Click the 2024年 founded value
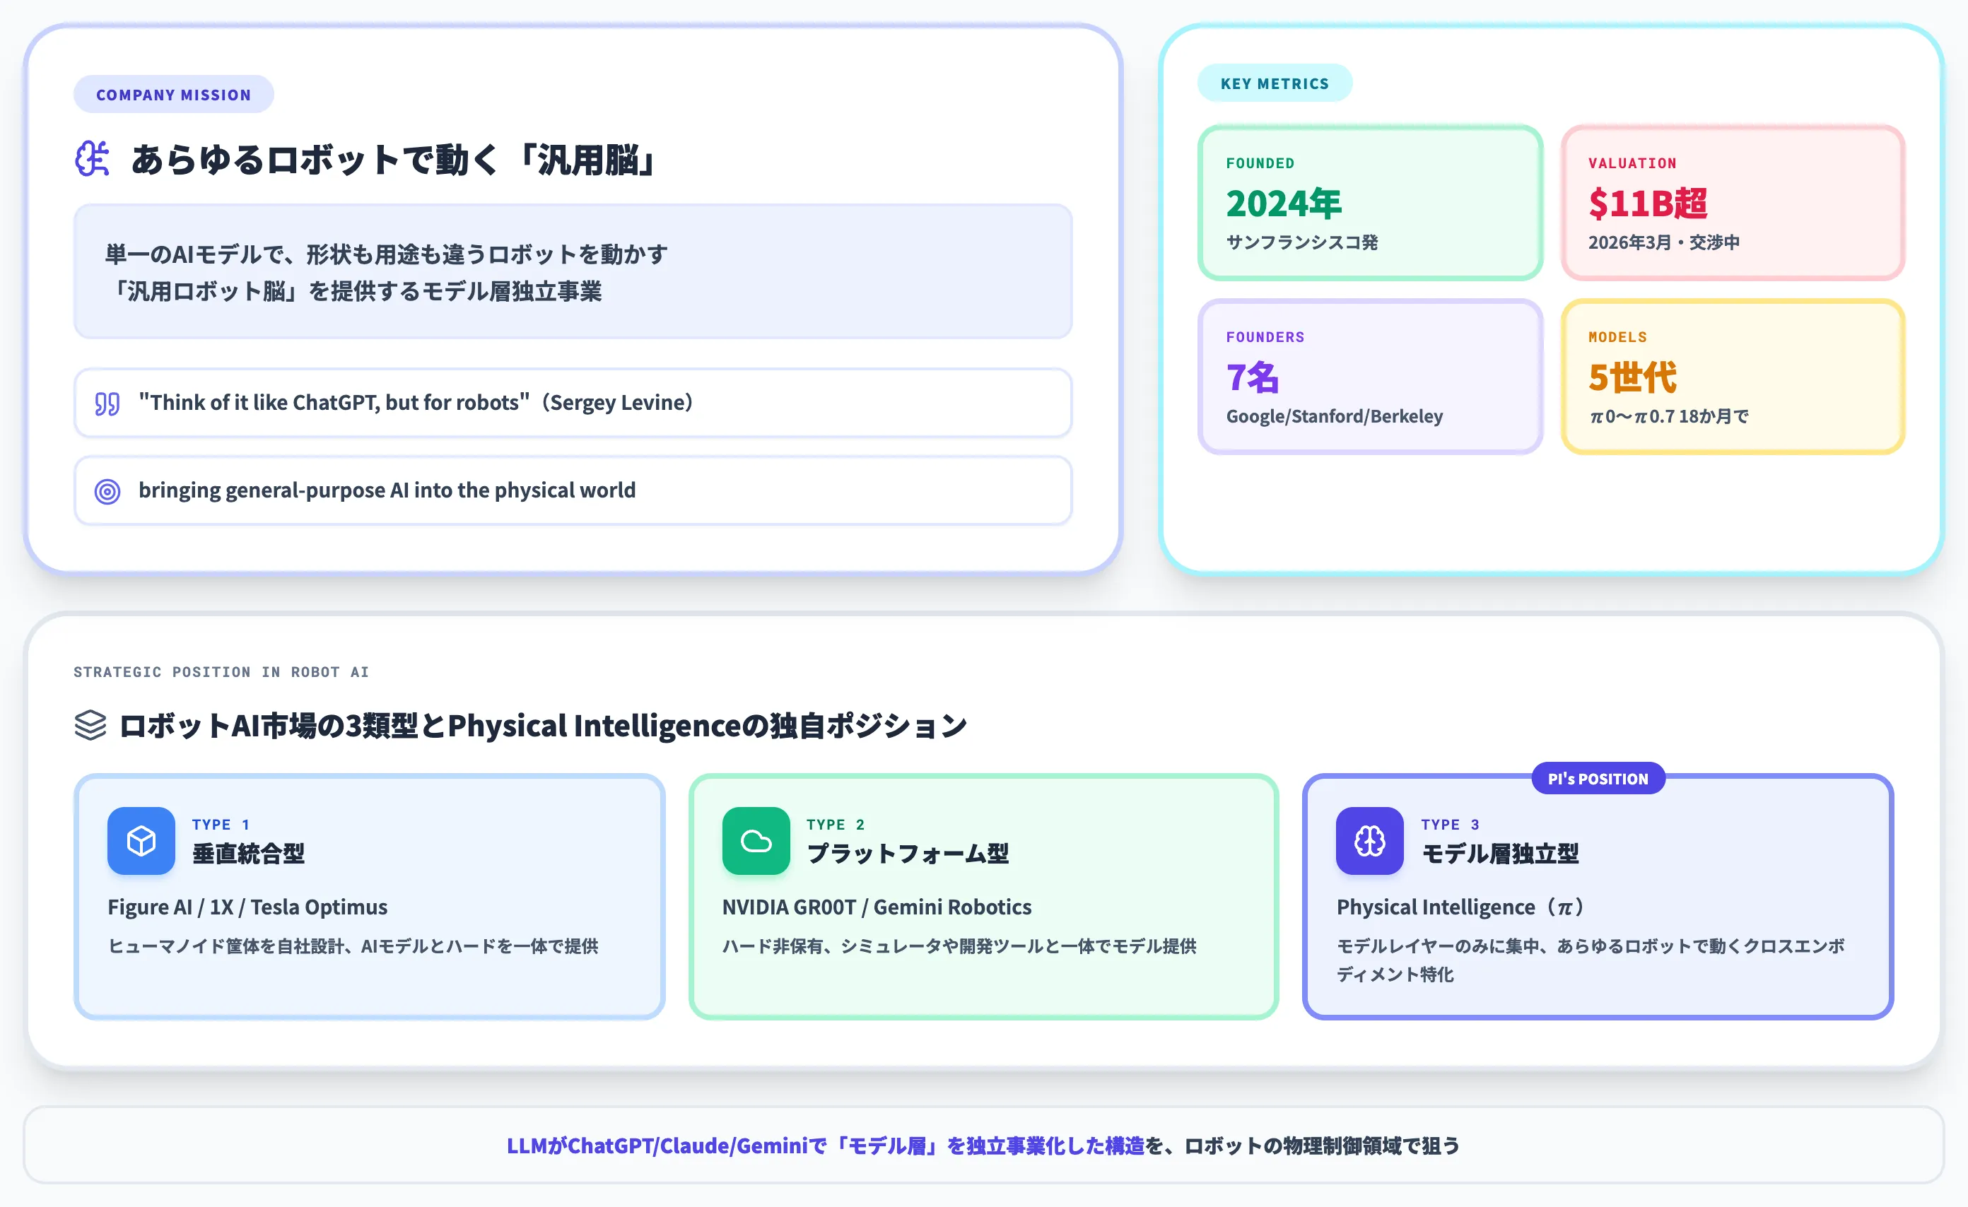Image resolution: width=1968 pixels, height=1207 pixels. (1284, 204)
